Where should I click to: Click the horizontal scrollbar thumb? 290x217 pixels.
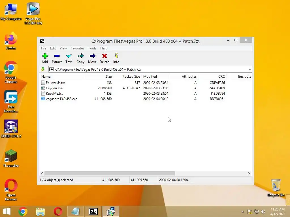[x=110, y=173]
